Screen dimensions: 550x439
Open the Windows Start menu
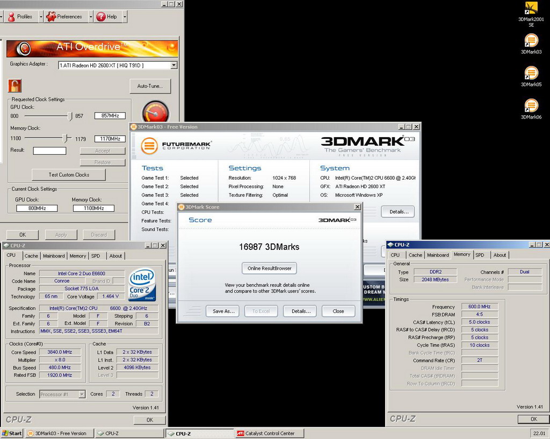click(x=12, y=433)
